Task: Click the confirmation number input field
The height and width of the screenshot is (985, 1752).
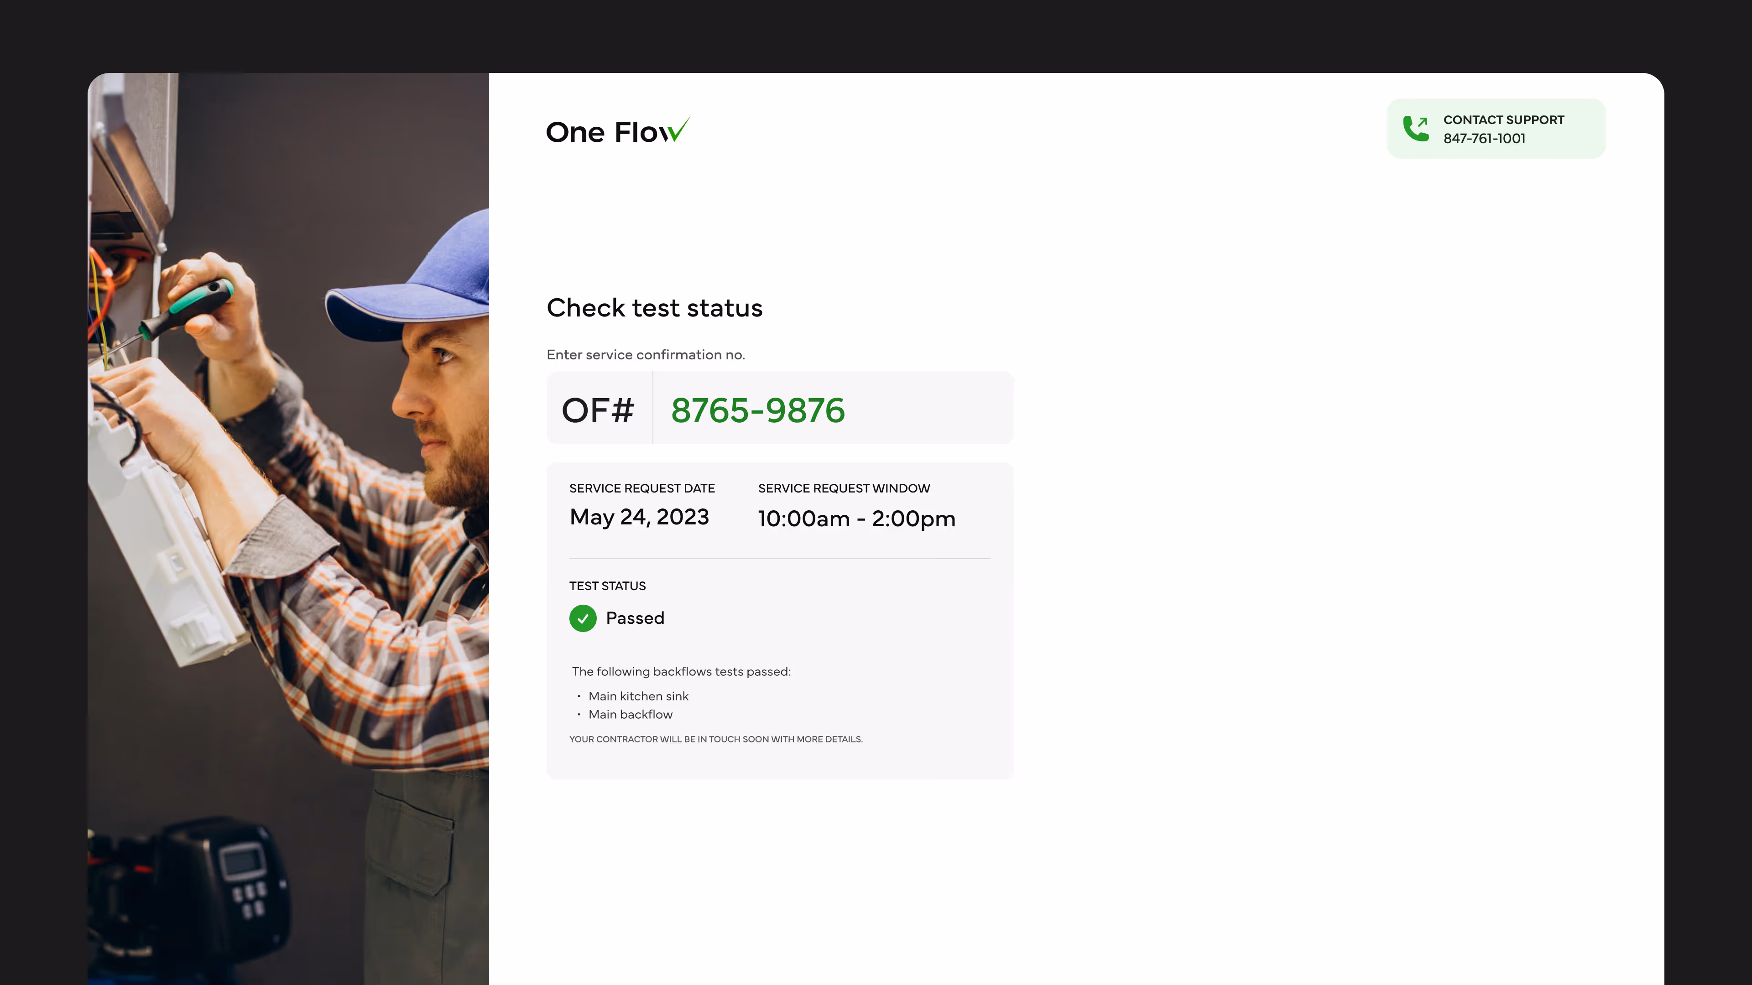Action: point(832,409)
